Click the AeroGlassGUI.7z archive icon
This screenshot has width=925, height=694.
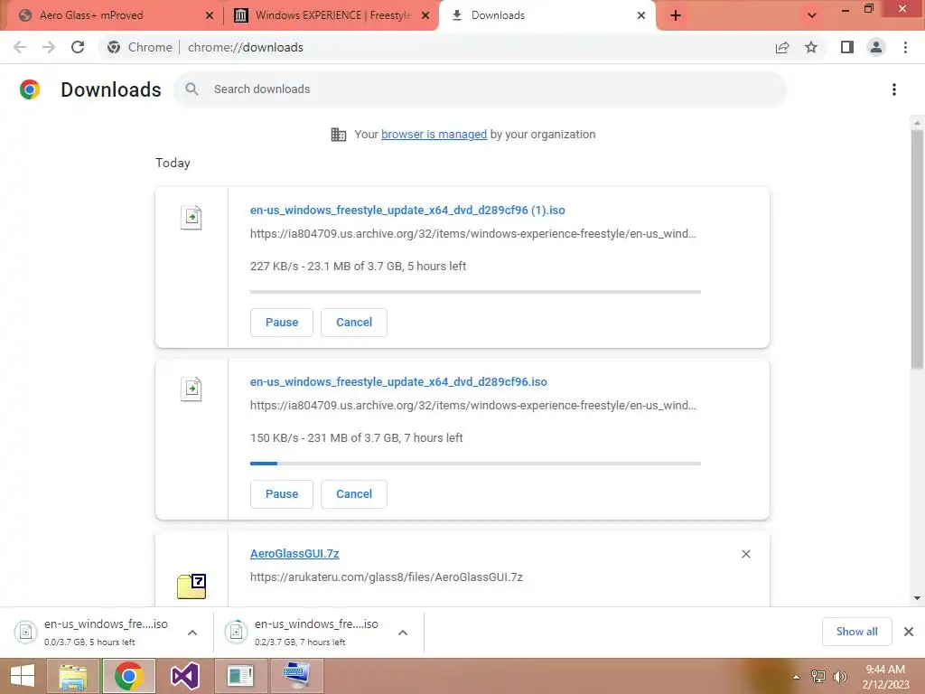coord(192,586)
